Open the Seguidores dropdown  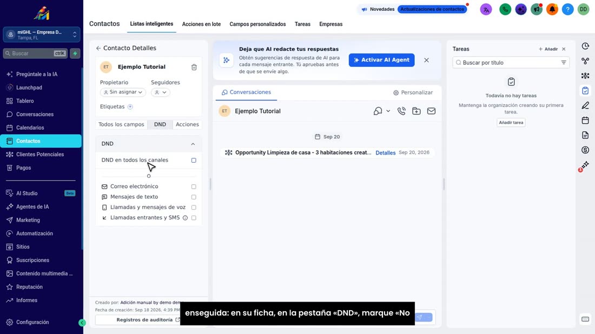(161, 92)
